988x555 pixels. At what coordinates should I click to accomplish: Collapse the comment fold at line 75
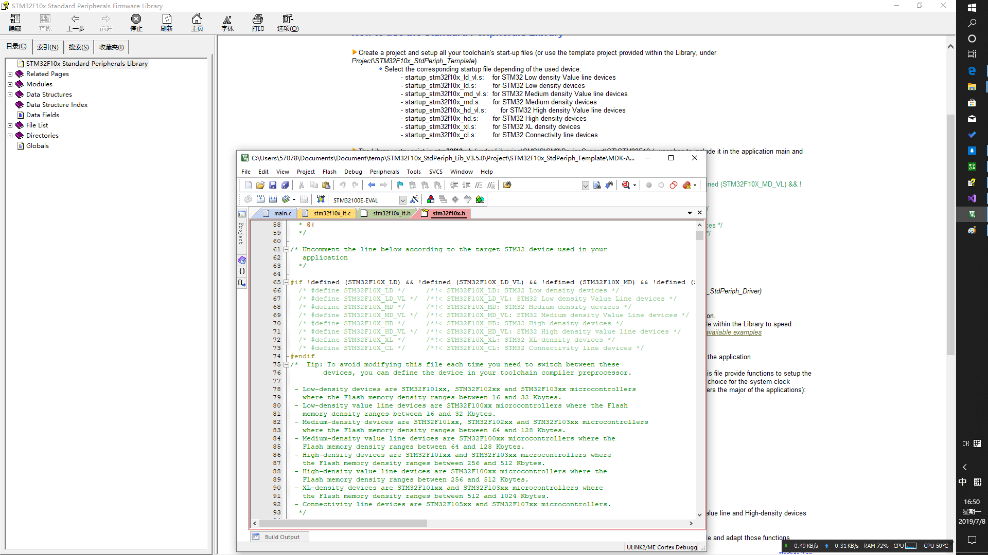287,364
